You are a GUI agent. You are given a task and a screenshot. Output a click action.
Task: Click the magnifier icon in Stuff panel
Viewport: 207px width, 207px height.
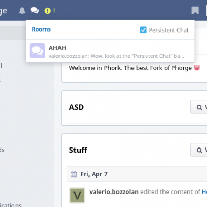[x=199, y=150]
